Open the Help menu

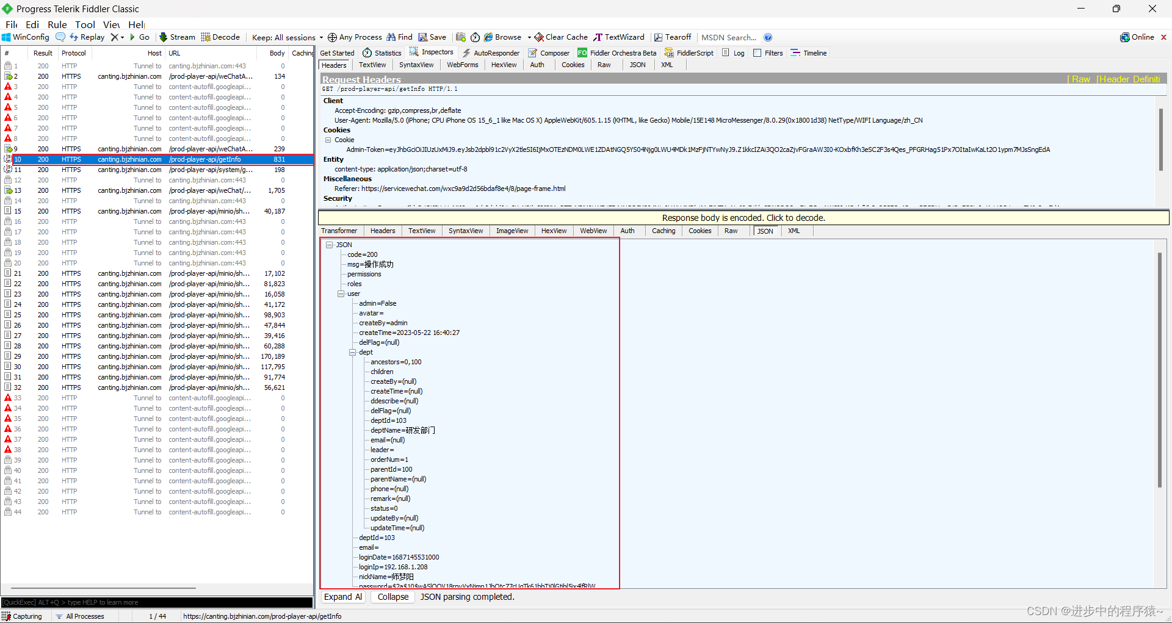coord(136,24)
